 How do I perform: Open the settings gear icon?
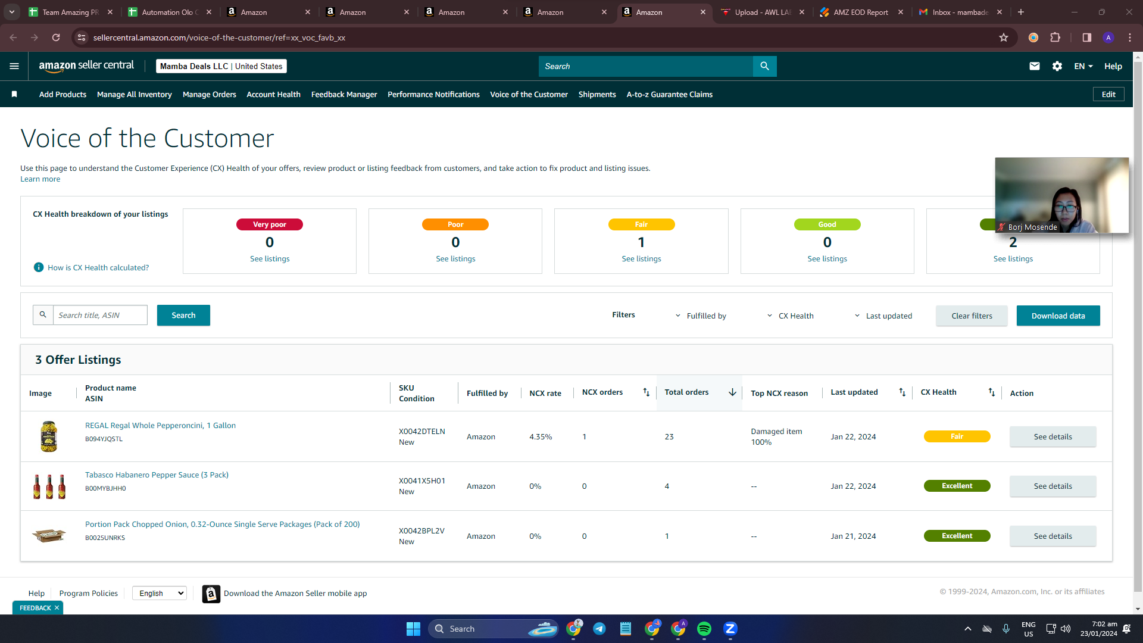point(1057,66)
